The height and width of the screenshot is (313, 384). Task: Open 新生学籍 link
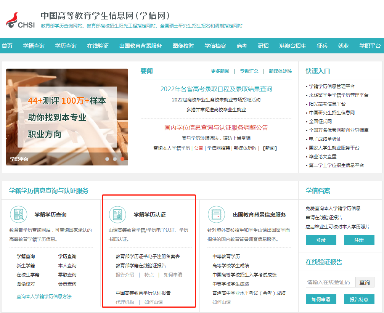tap(26, 266)
